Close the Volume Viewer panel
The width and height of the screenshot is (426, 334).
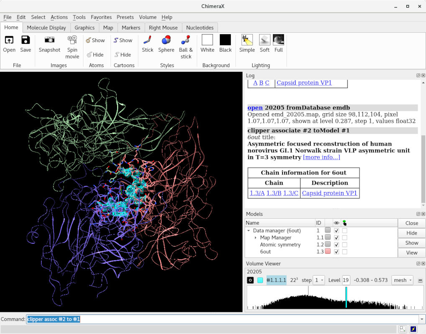tap(423, 263)
